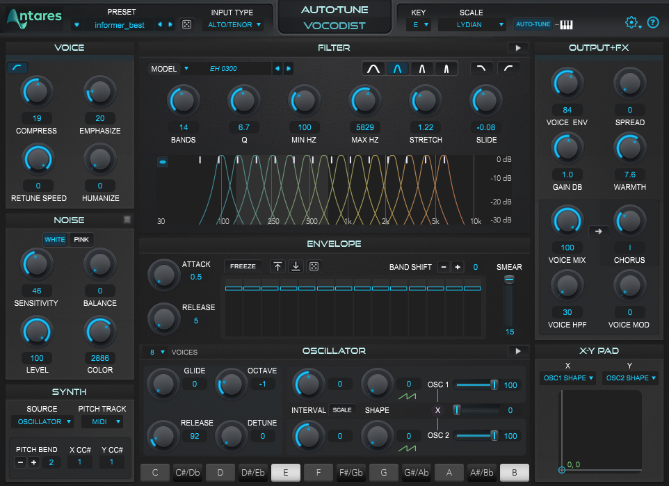Click the envelope upward arrow icon
The image size is (669, 486).
[277, 266]
